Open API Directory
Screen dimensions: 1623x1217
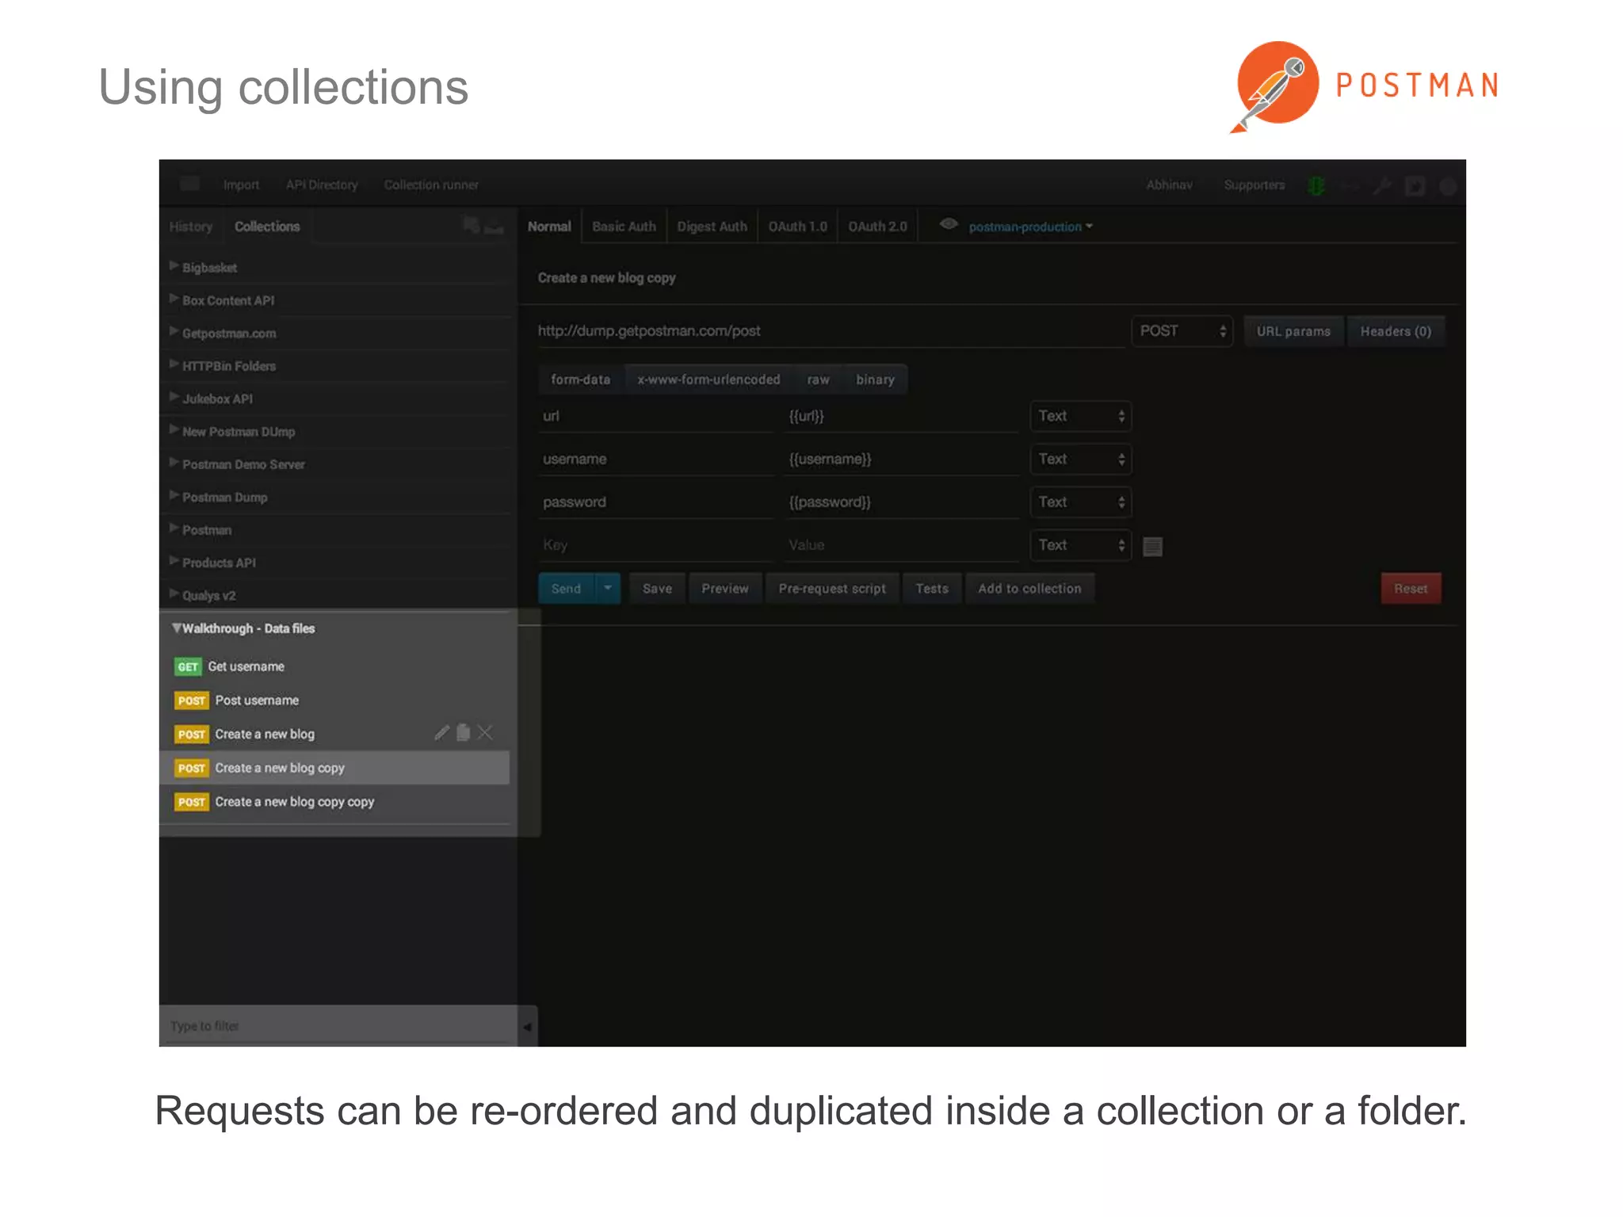[322, 185]
